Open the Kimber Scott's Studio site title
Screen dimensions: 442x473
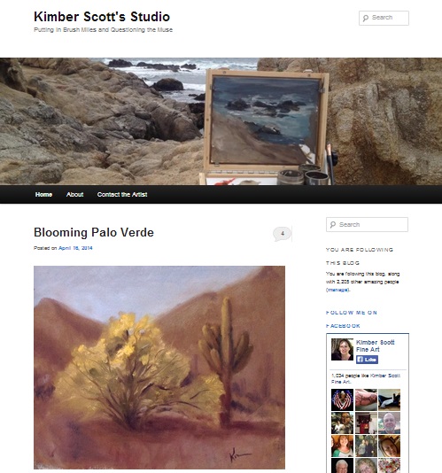pos(102,17)
